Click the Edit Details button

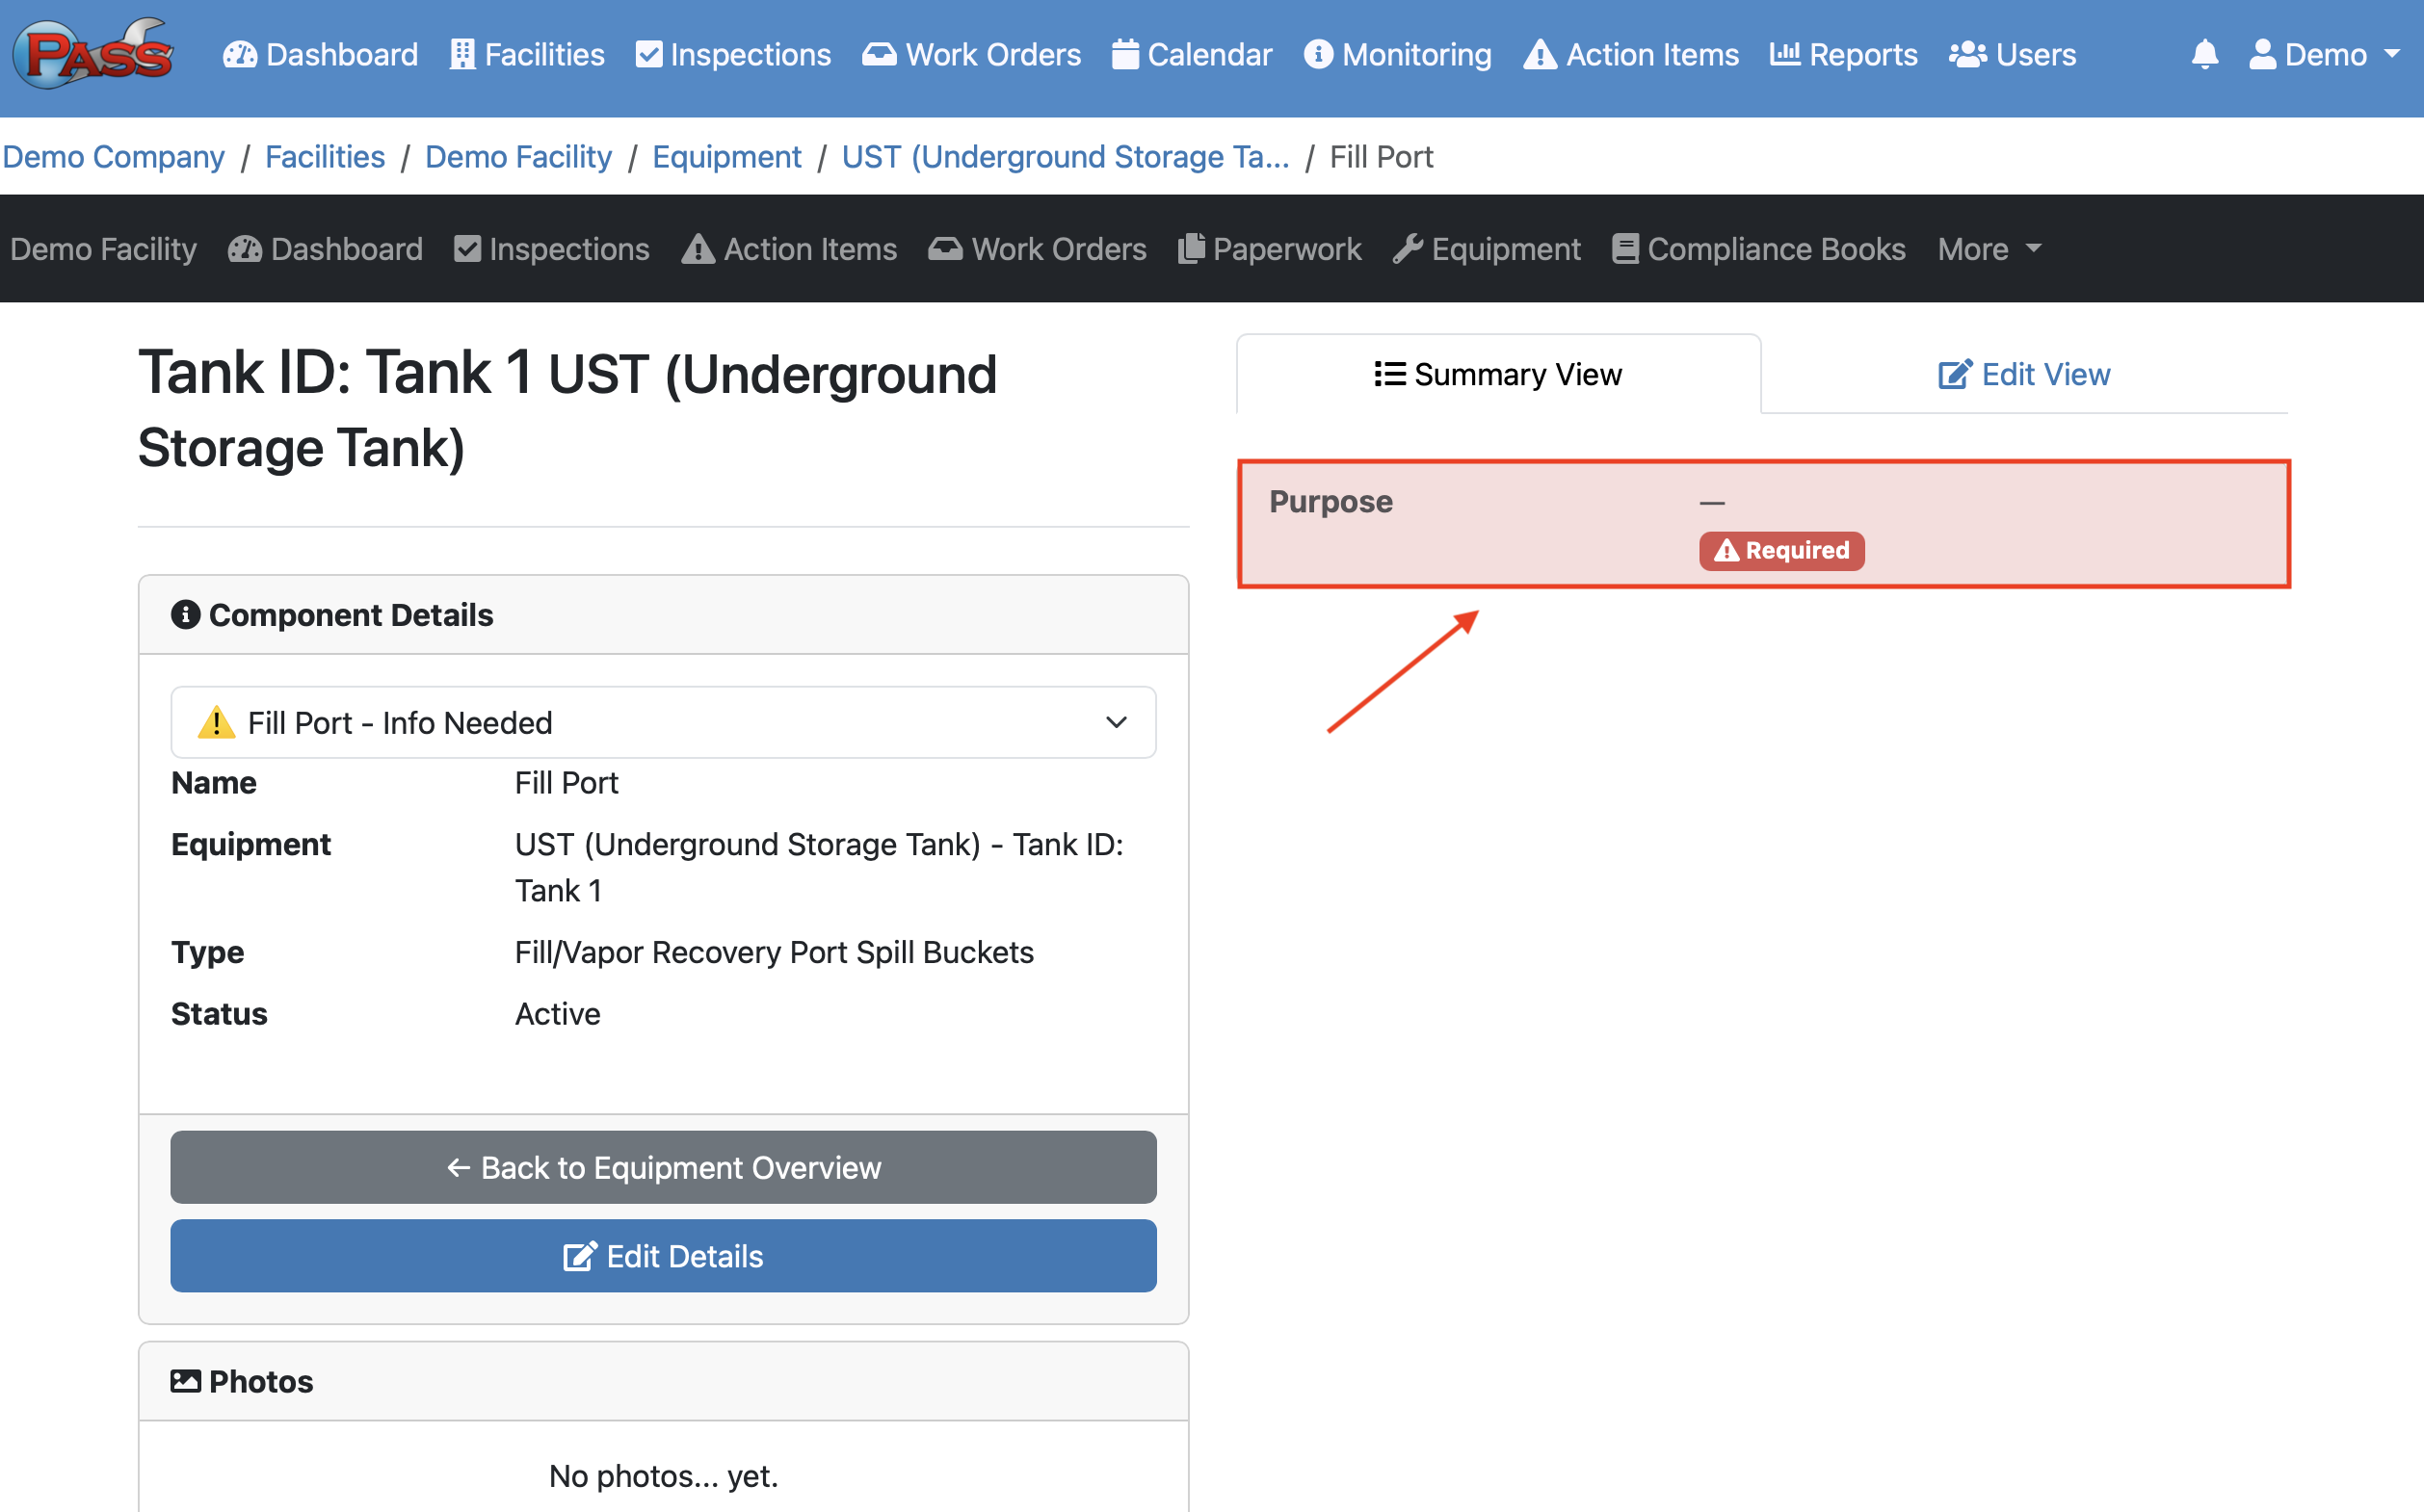pyautogui.click(x=663, y=1256)
